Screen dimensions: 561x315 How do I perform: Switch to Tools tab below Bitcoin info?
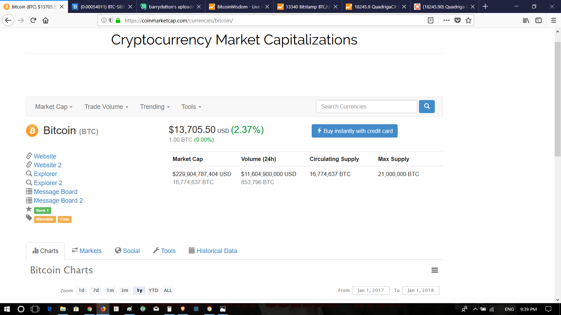click(x=164, y=251)
